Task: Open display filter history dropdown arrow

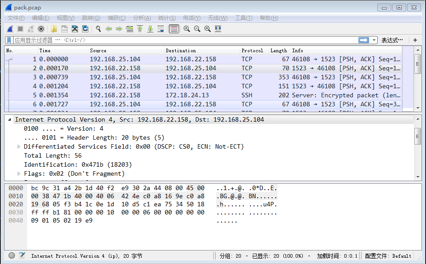Action: click(x=374, y=40)
